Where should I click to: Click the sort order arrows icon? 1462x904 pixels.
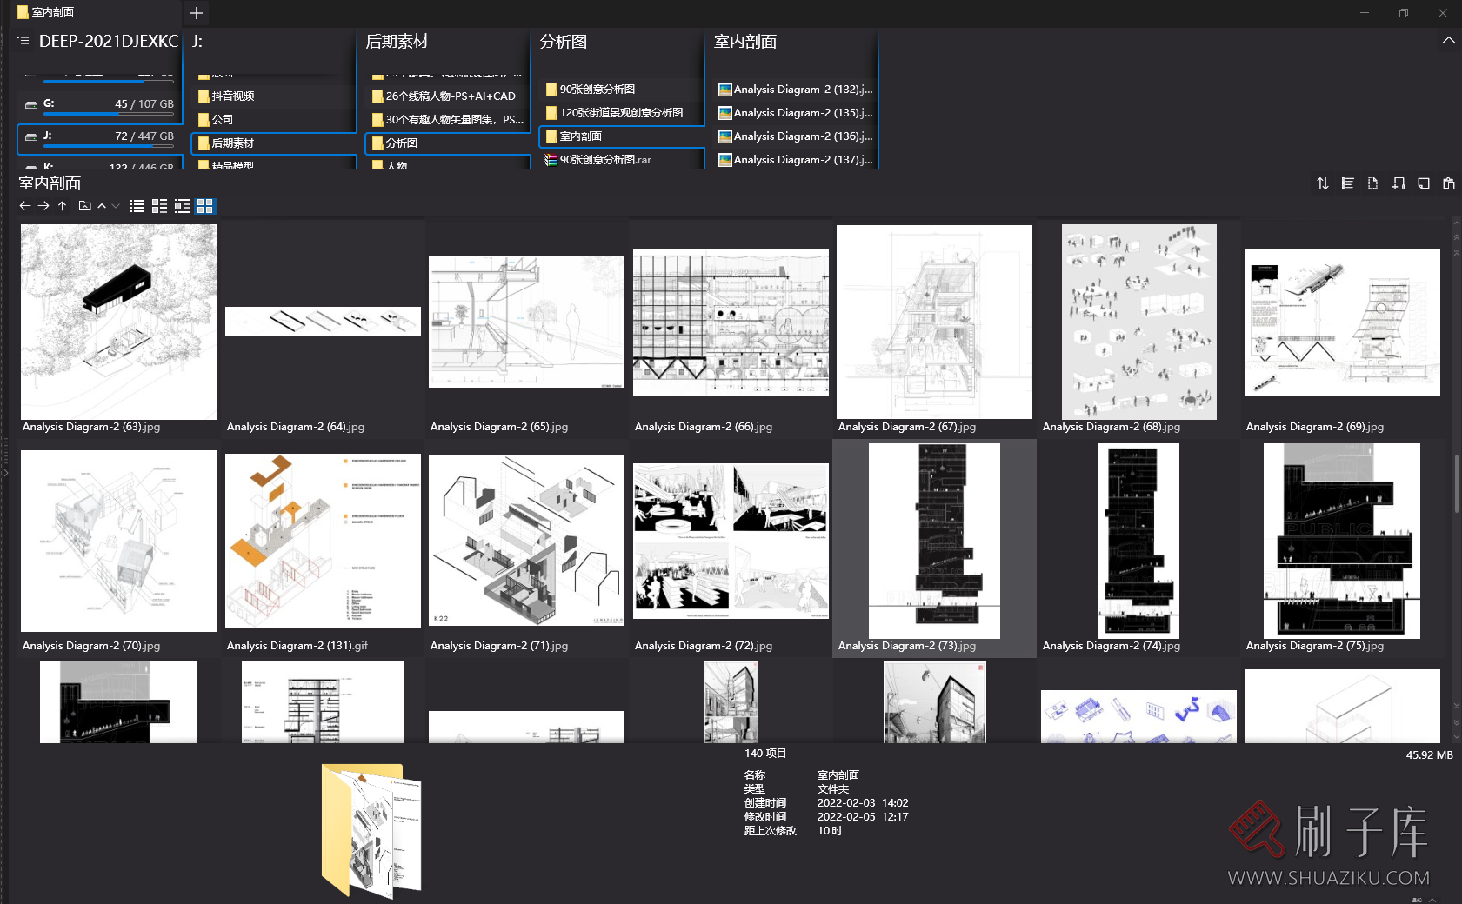coord(1322,183)
